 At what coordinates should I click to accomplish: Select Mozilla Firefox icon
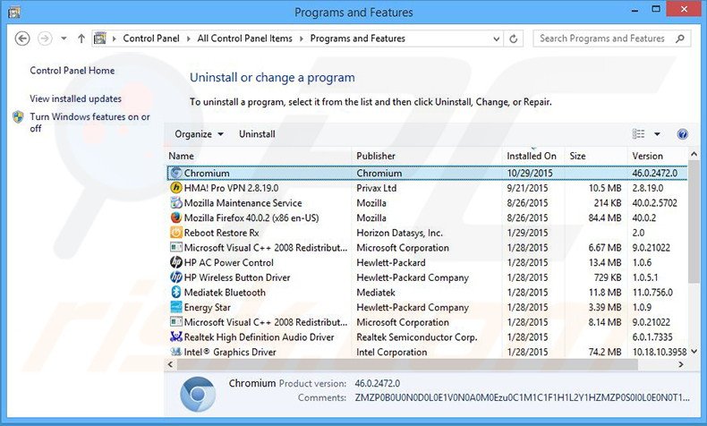click(x=175, y=217)
